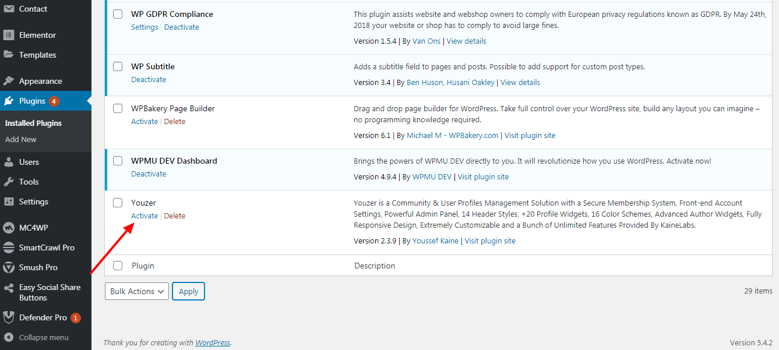Viewport: 779px width, 350px height.
Task: Click the Plugin column footer header
Action: pyautogui.click(x=143, y=266)
